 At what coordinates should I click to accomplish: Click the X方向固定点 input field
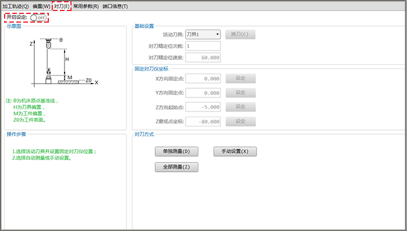point(203,78)
